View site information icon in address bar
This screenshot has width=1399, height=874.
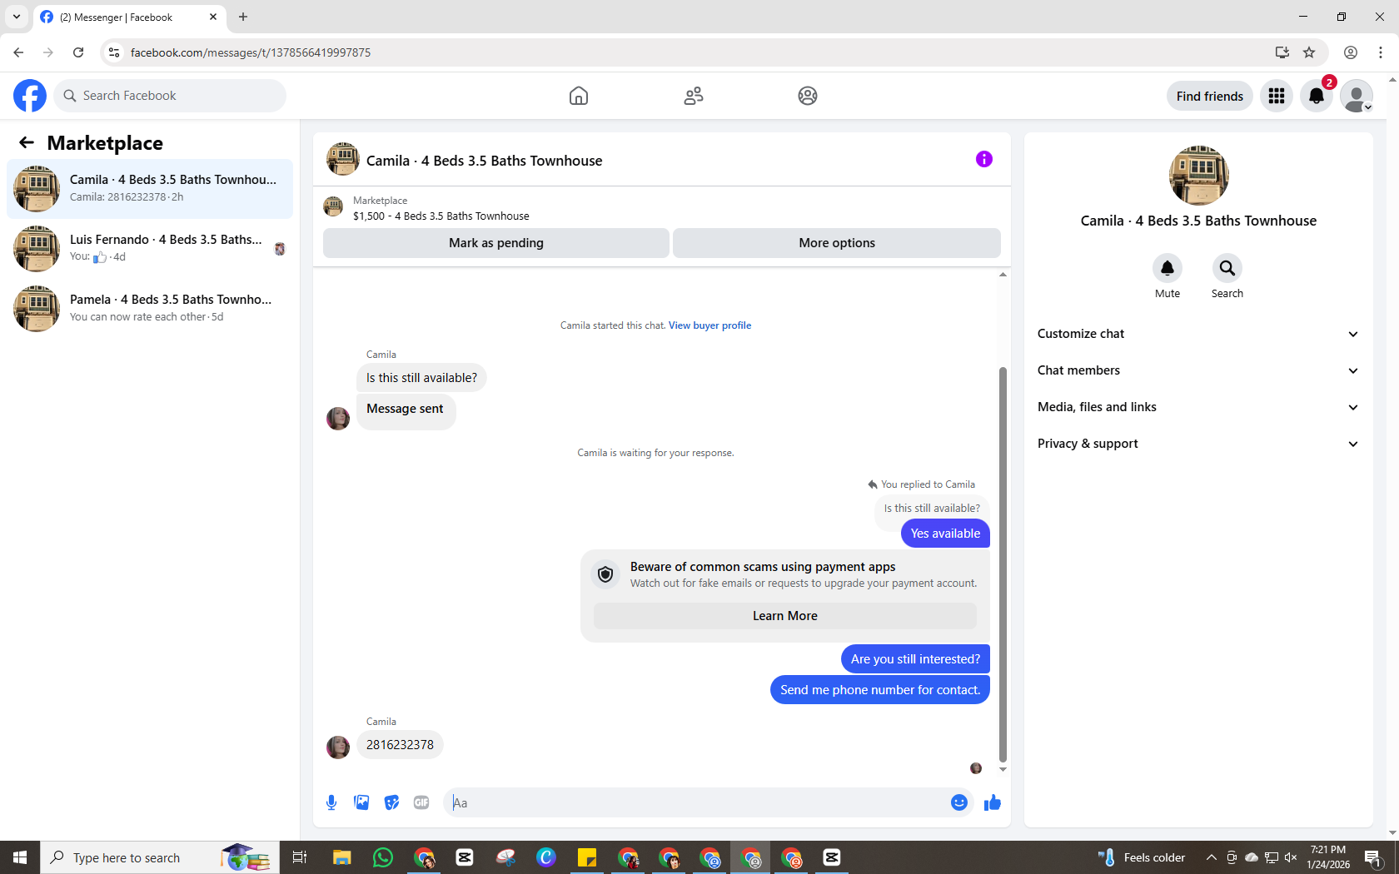[114, 52]
